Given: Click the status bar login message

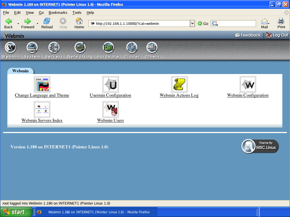Looking at the screenshot, I should click(x=56, y=203).
